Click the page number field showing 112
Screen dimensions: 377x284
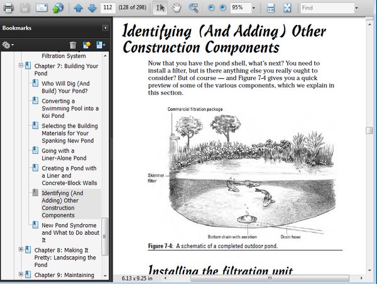tap(107, 8)
